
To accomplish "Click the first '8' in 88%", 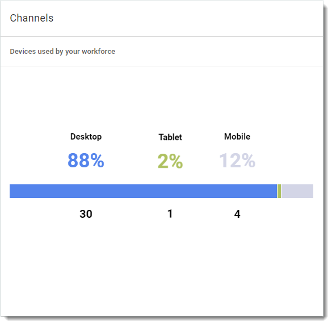I will pyautogui.click(x=73, y=161).
